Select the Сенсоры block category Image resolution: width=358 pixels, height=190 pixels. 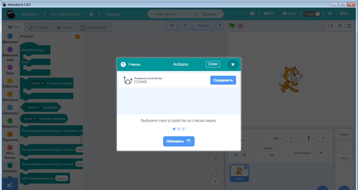10,110
